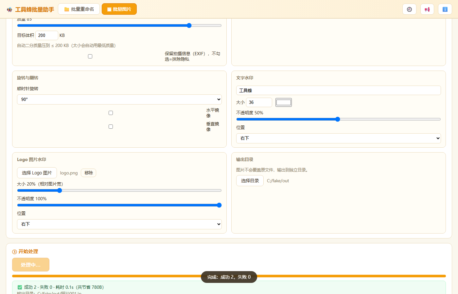
Task: Click the Logo 不透明度 100% slider handle
Action: click(x=219, y=205)
